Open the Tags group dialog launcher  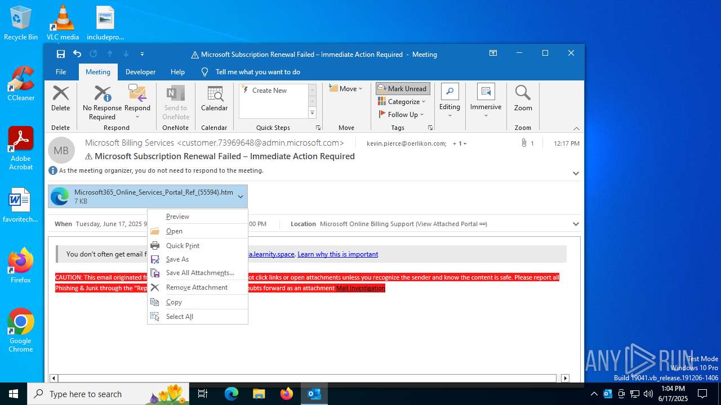point(430,128)
